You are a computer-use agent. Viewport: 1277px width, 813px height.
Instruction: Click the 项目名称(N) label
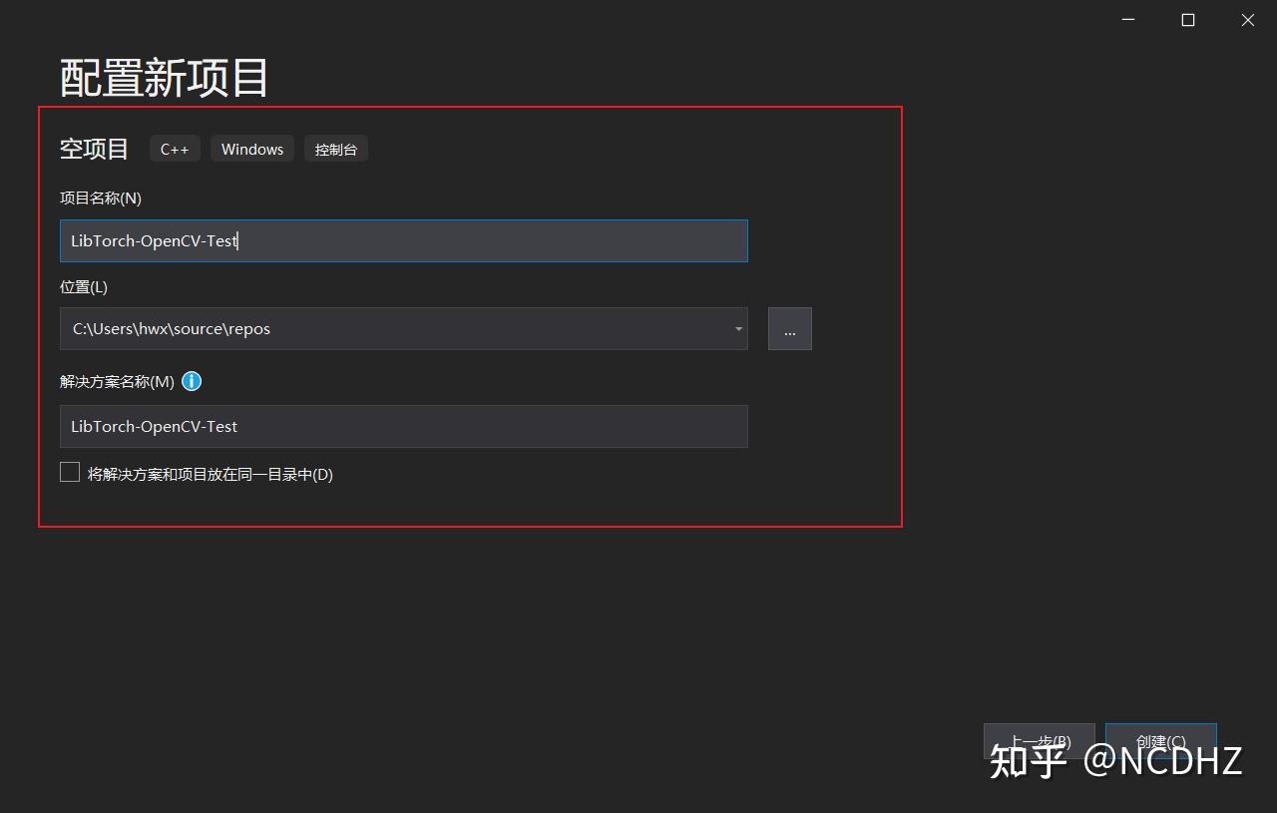coord(100,198)
